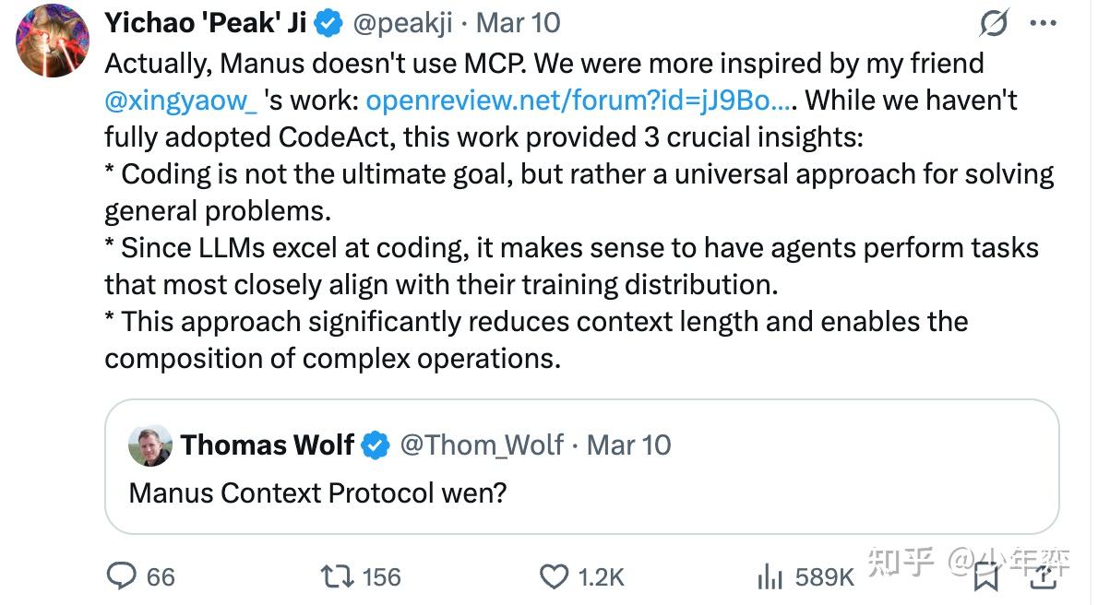Viewport: 1098px width, 605px height.
Task: Click the Thomas Wolf display name
Action: (268, 445)
